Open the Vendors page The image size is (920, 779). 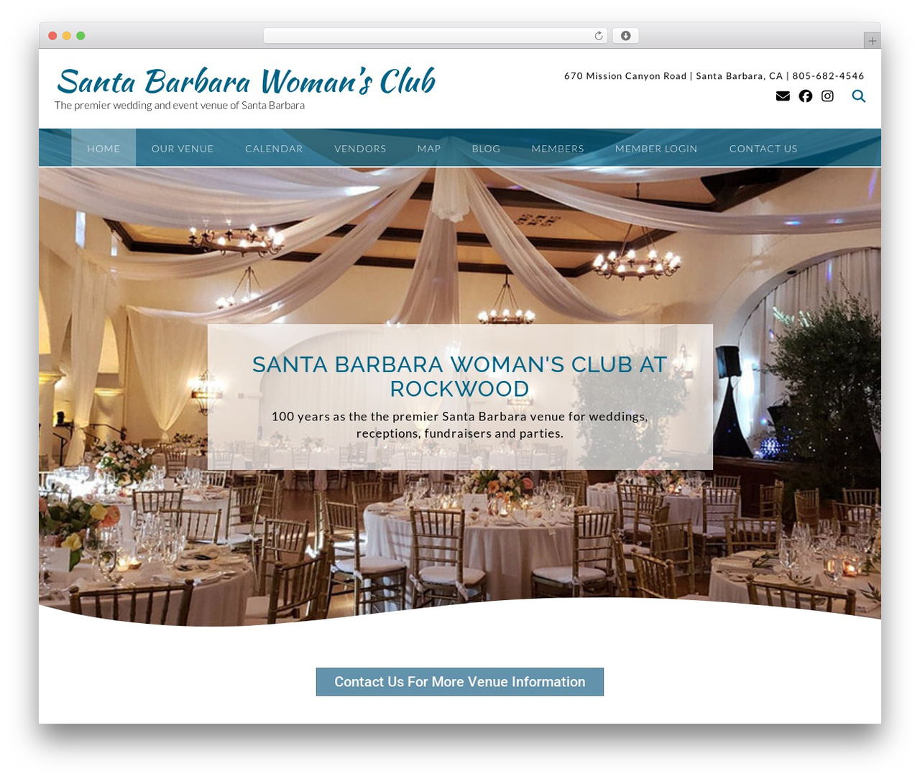point(360,149)
